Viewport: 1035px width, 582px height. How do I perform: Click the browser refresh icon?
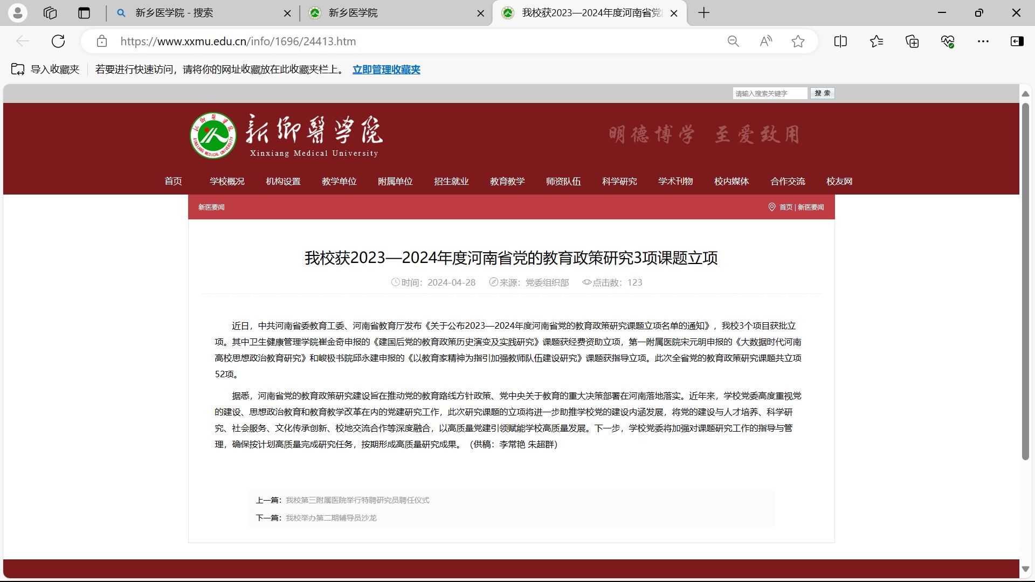point(58,41)
